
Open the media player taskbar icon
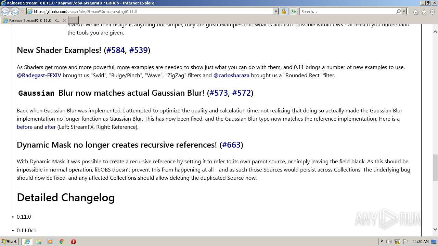pyautogui.click(x=50, y=242)
